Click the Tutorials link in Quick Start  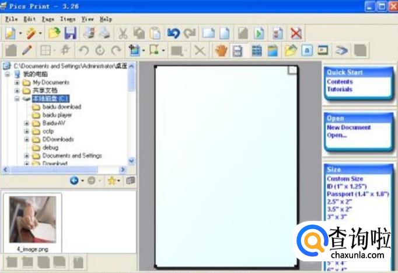[x=339, y=89]
